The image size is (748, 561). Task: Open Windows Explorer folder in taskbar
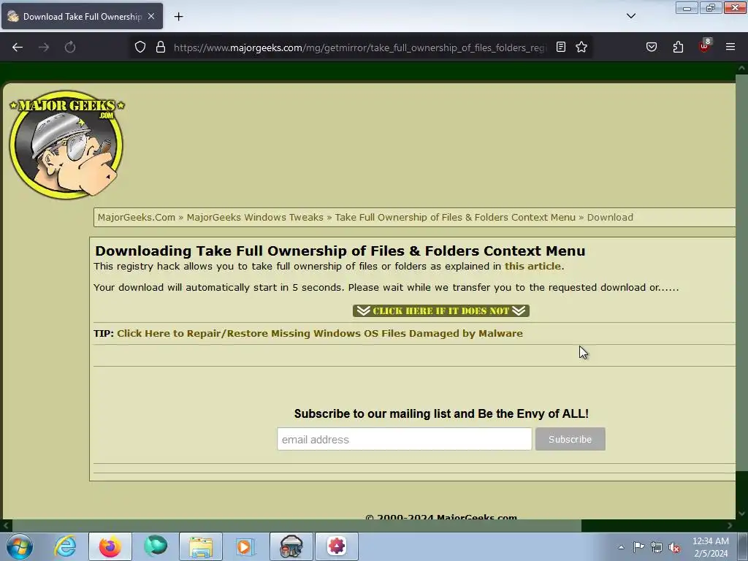[x=201, y=546]
